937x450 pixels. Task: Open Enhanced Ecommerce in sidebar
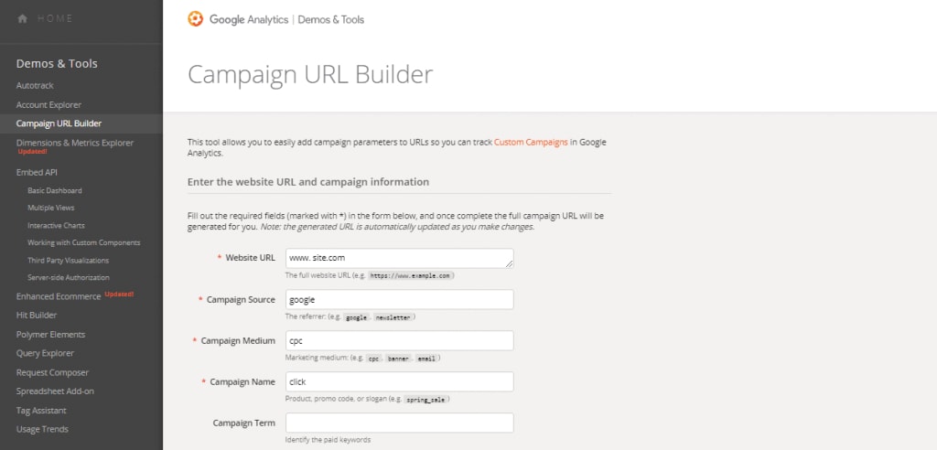[x=59, y=296]
